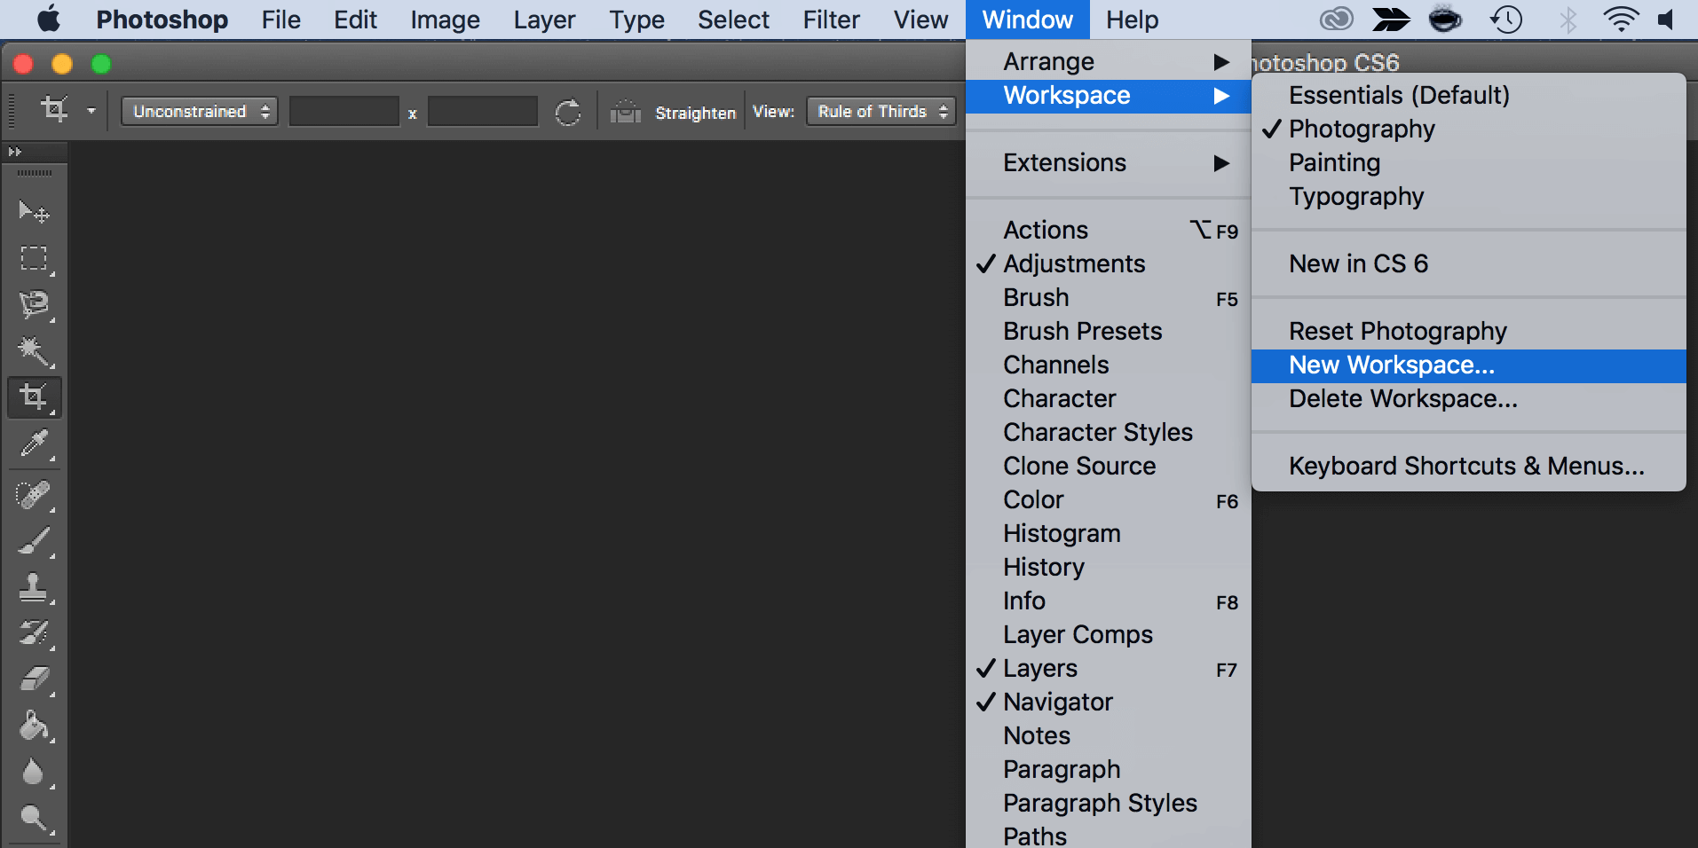Open the Filter menu
This screenshot has width=1698, height=848.
pyautogui.click(x=831, y=20)
